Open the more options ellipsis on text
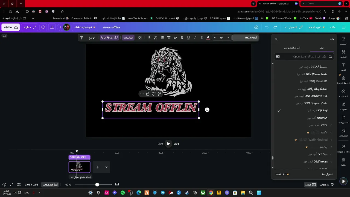Viewport: 350px width, 197px height. coord(142,94)
